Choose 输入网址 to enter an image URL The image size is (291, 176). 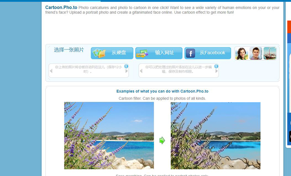click(x=159, y=53)
